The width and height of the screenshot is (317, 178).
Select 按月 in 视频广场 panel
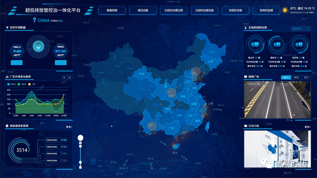point(286,77)
